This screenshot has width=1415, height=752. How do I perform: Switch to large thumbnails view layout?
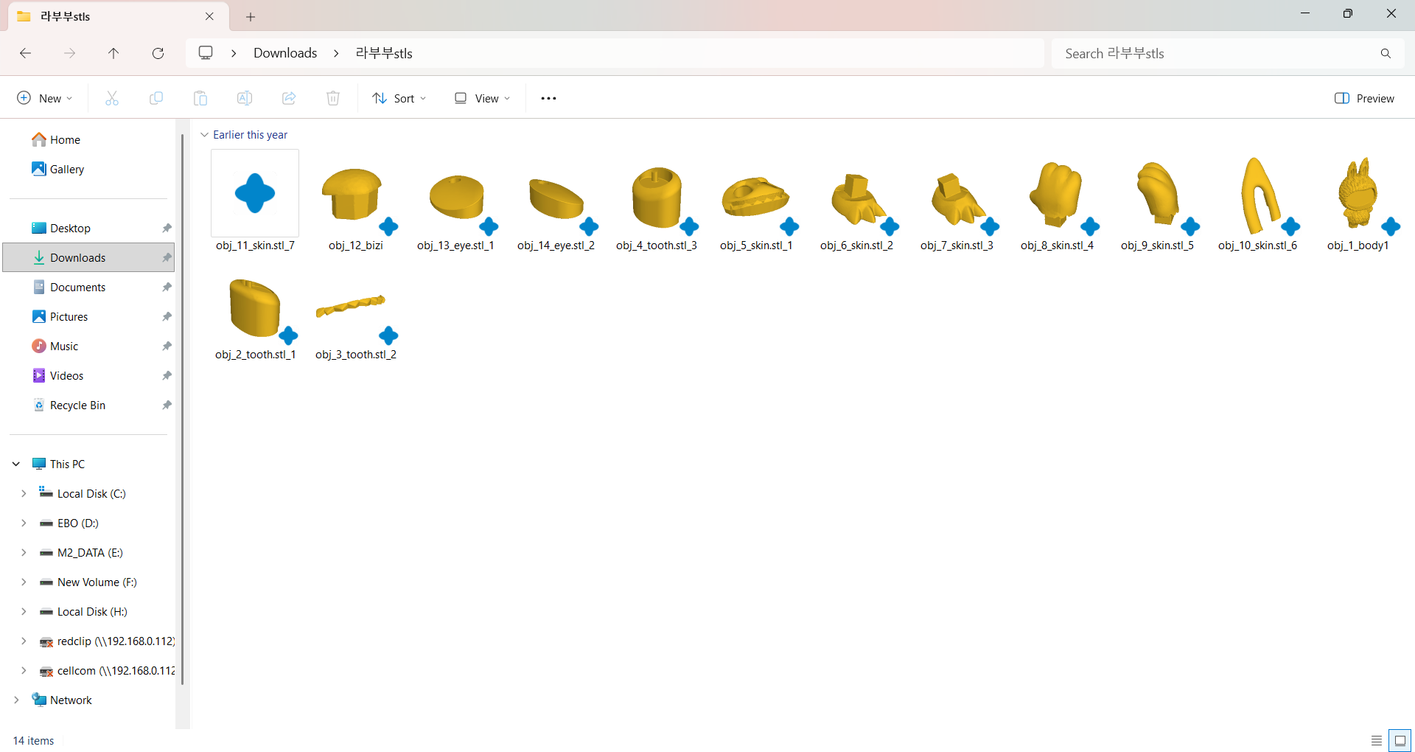tap(1400, 740)
